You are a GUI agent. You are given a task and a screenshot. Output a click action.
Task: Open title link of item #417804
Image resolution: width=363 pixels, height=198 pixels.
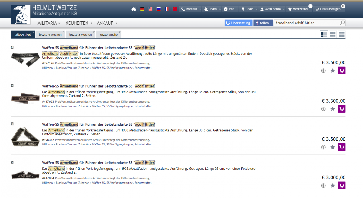(99, 163)
